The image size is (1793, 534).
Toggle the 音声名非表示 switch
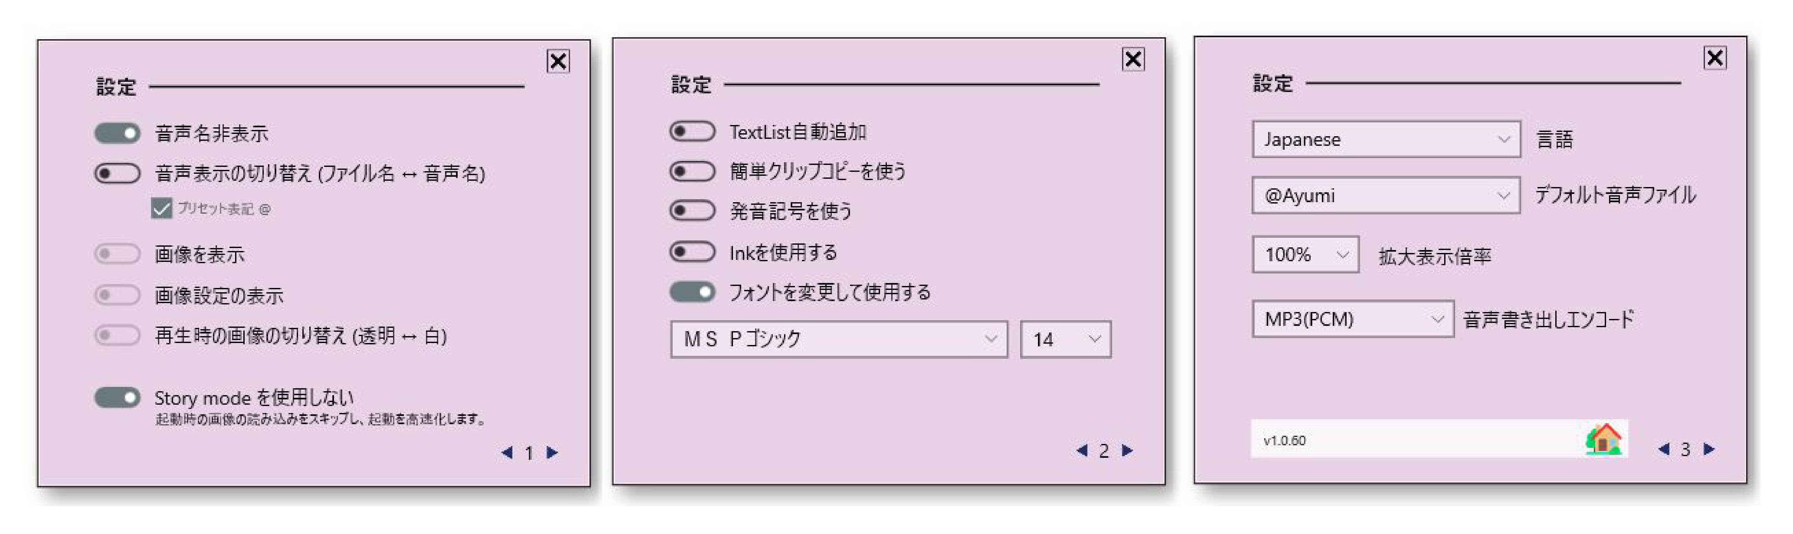[x=118, y=133]
